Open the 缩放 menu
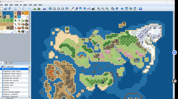The height and width of the screenshot is (99, 178). pyautogui.click(x=25, y=5)
